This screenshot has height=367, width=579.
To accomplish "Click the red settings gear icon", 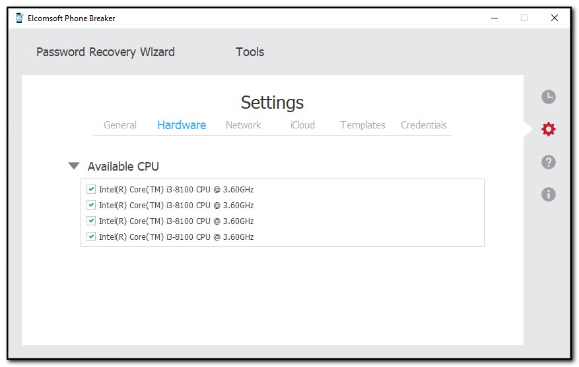I will pyautogui.click(x=549, y=129).
